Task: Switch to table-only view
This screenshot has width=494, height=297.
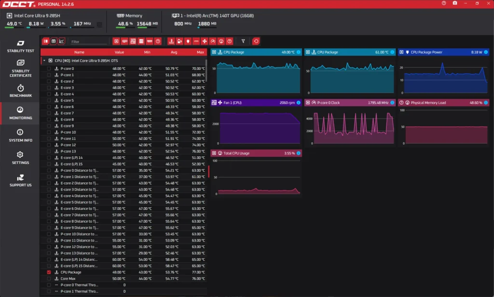Action: 54,41
